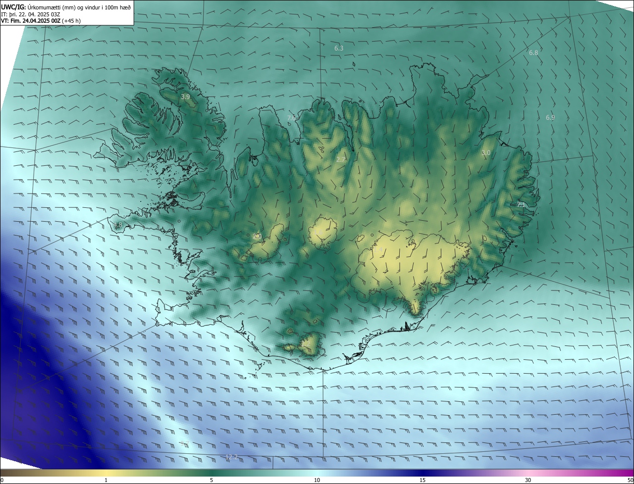Click the 3.9 value over the Westfjords
The height and width of the screenshot is (484, 634).
click(185, 97)
